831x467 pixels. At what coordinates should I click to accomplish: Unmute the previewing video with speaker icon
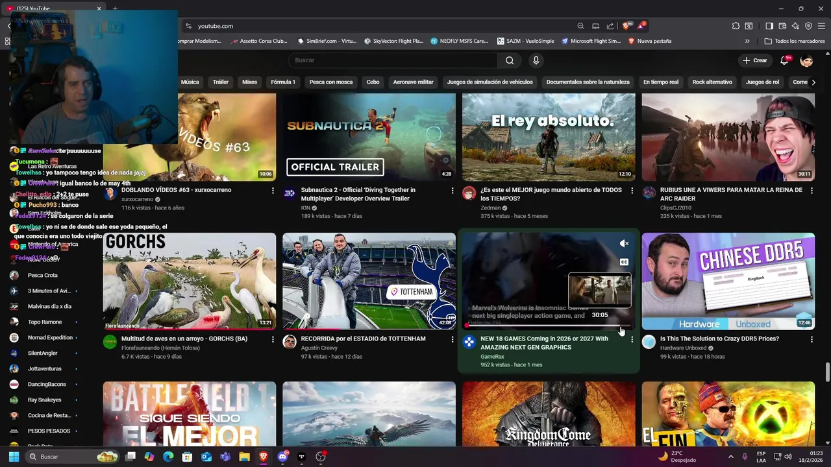point(624,243)
